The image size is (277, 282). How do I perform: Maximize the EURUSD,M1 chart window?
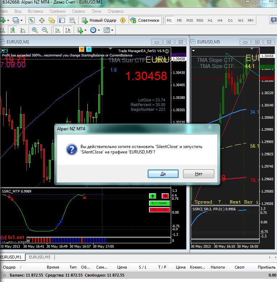tap(169, 42)
